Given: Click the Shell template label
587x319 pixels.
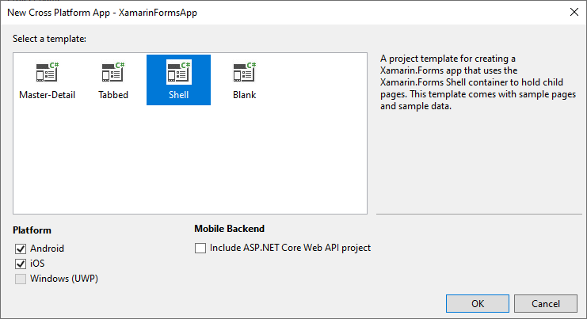Looking at the screenshot, I should (x=178, y=95).
